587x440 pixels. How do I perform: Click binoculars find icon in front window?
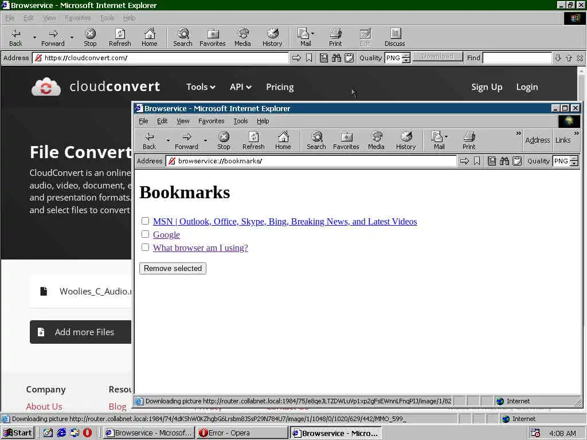tap(504, 161)
